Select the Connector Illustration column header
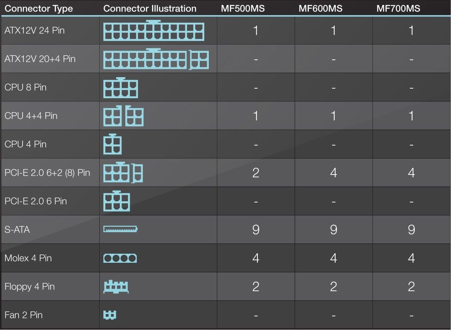 pyautogui.click(x=150, y=8)
